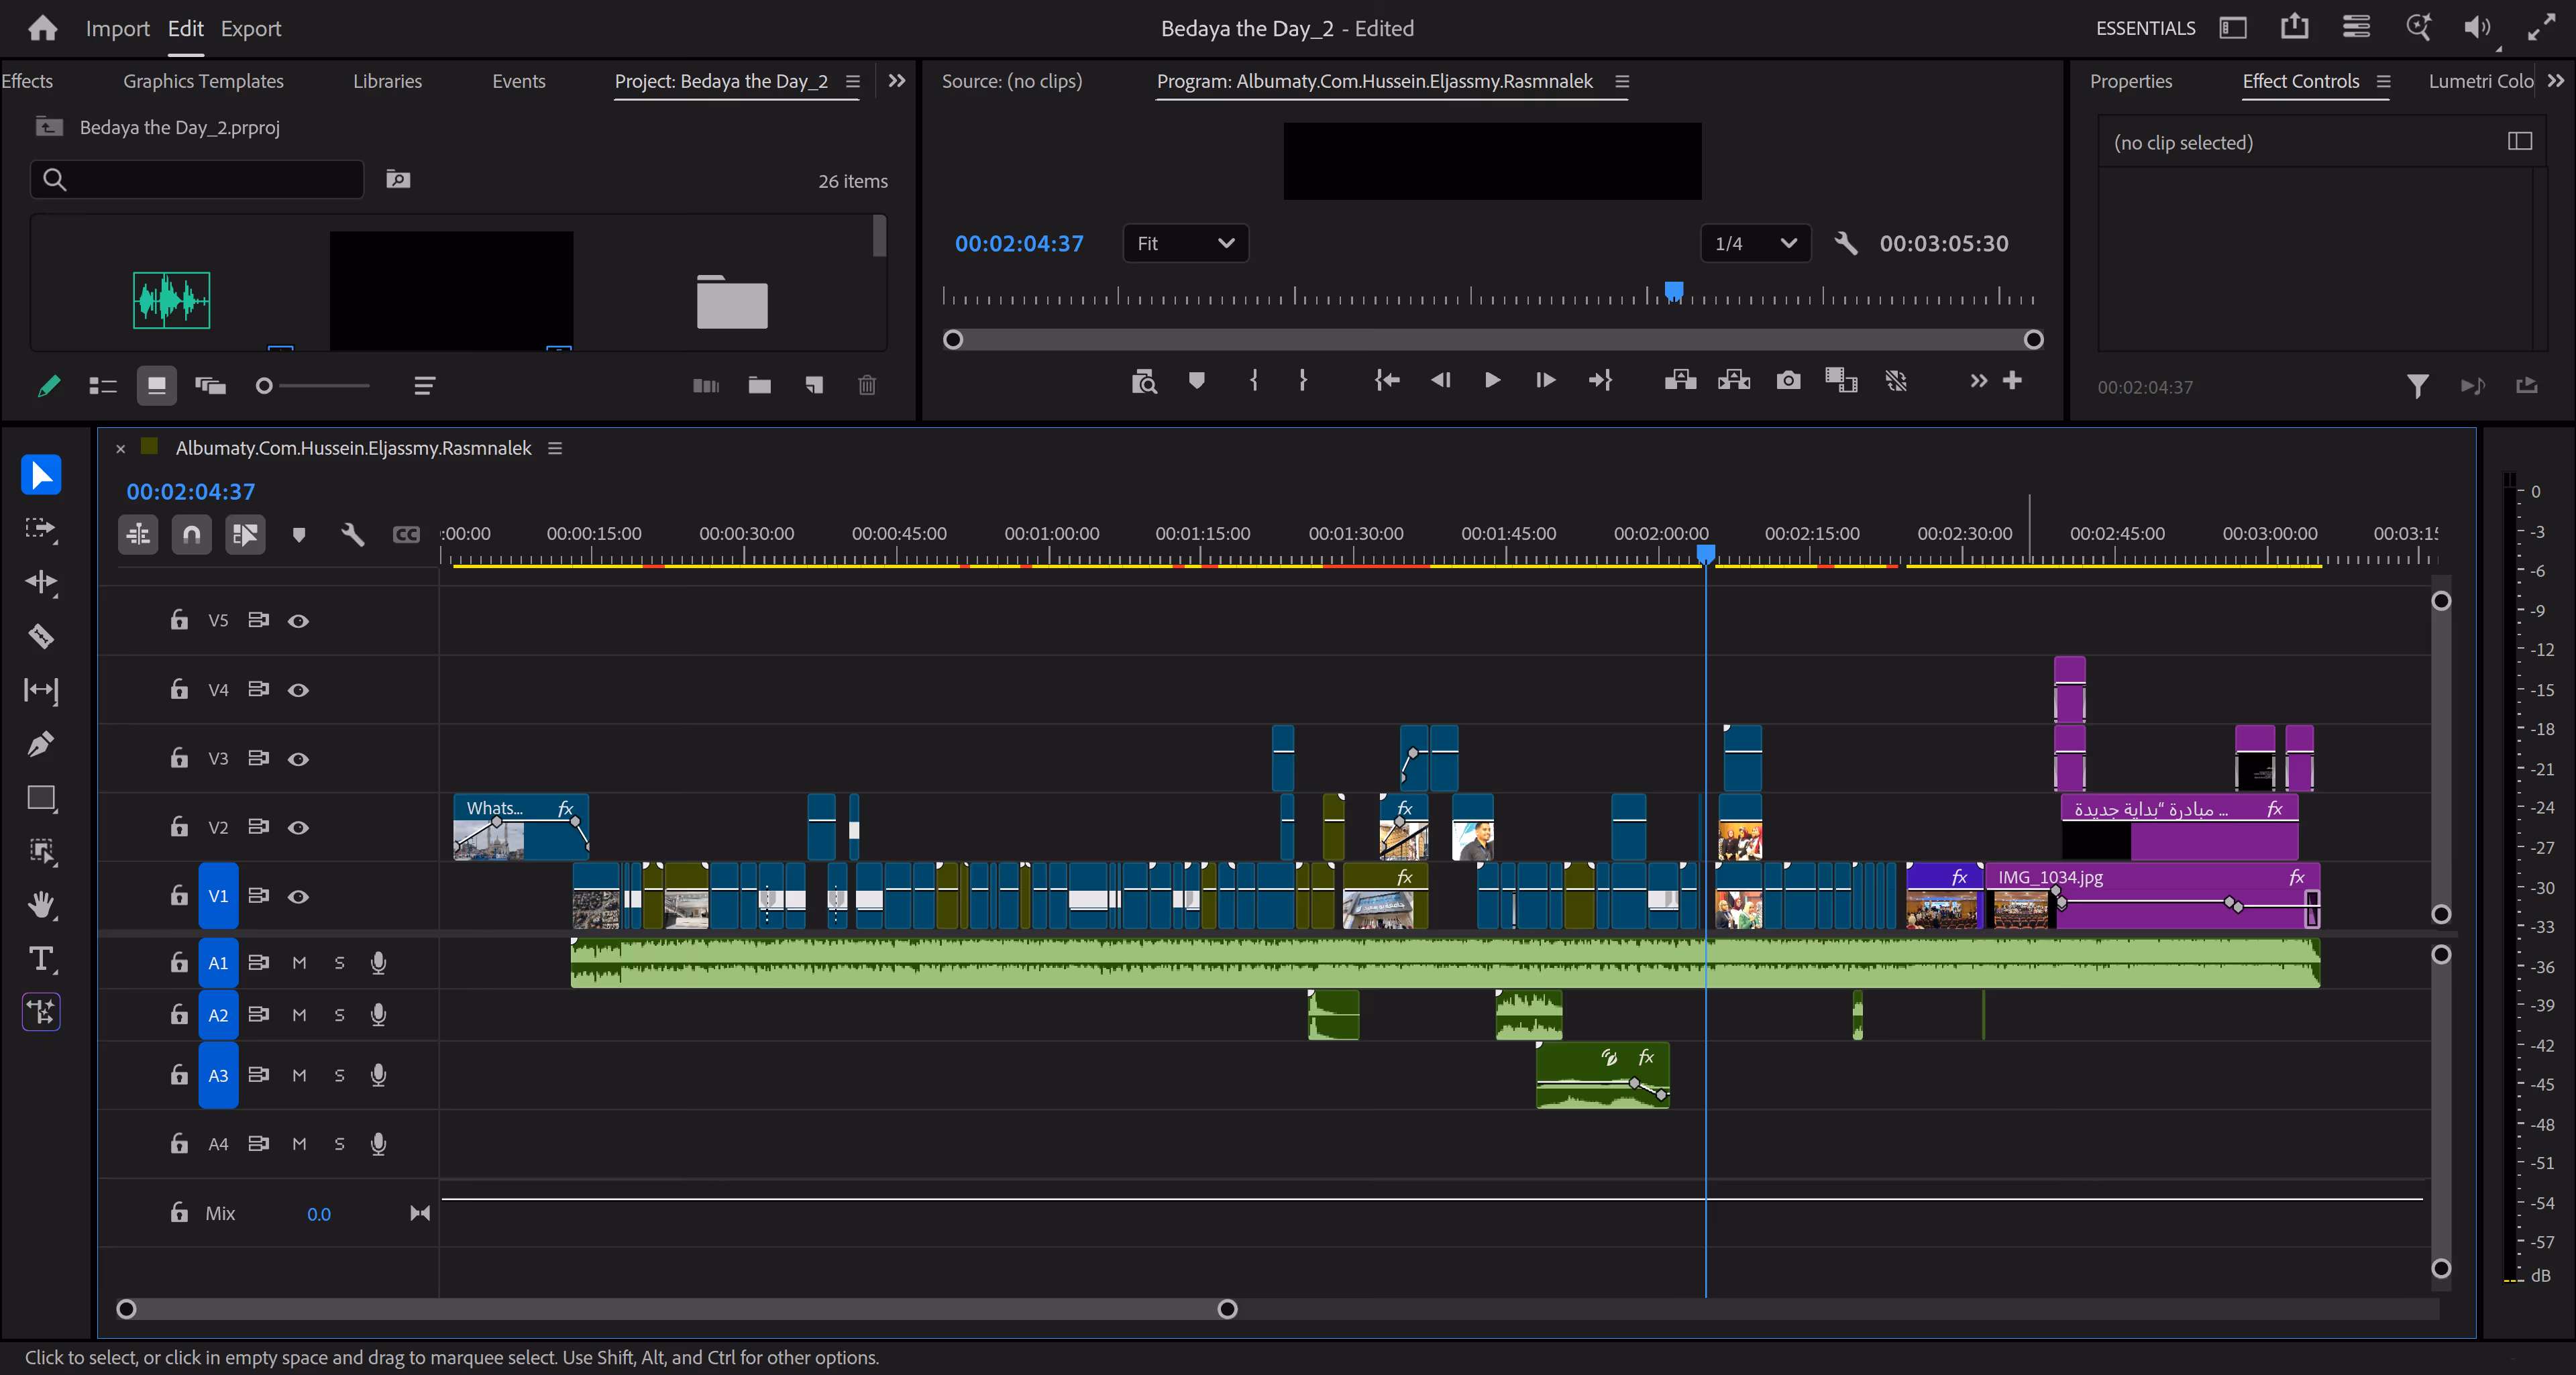Add marker in Program monitor
The height and width of the screenshot is (1375, 2576).
(1196, 380)
